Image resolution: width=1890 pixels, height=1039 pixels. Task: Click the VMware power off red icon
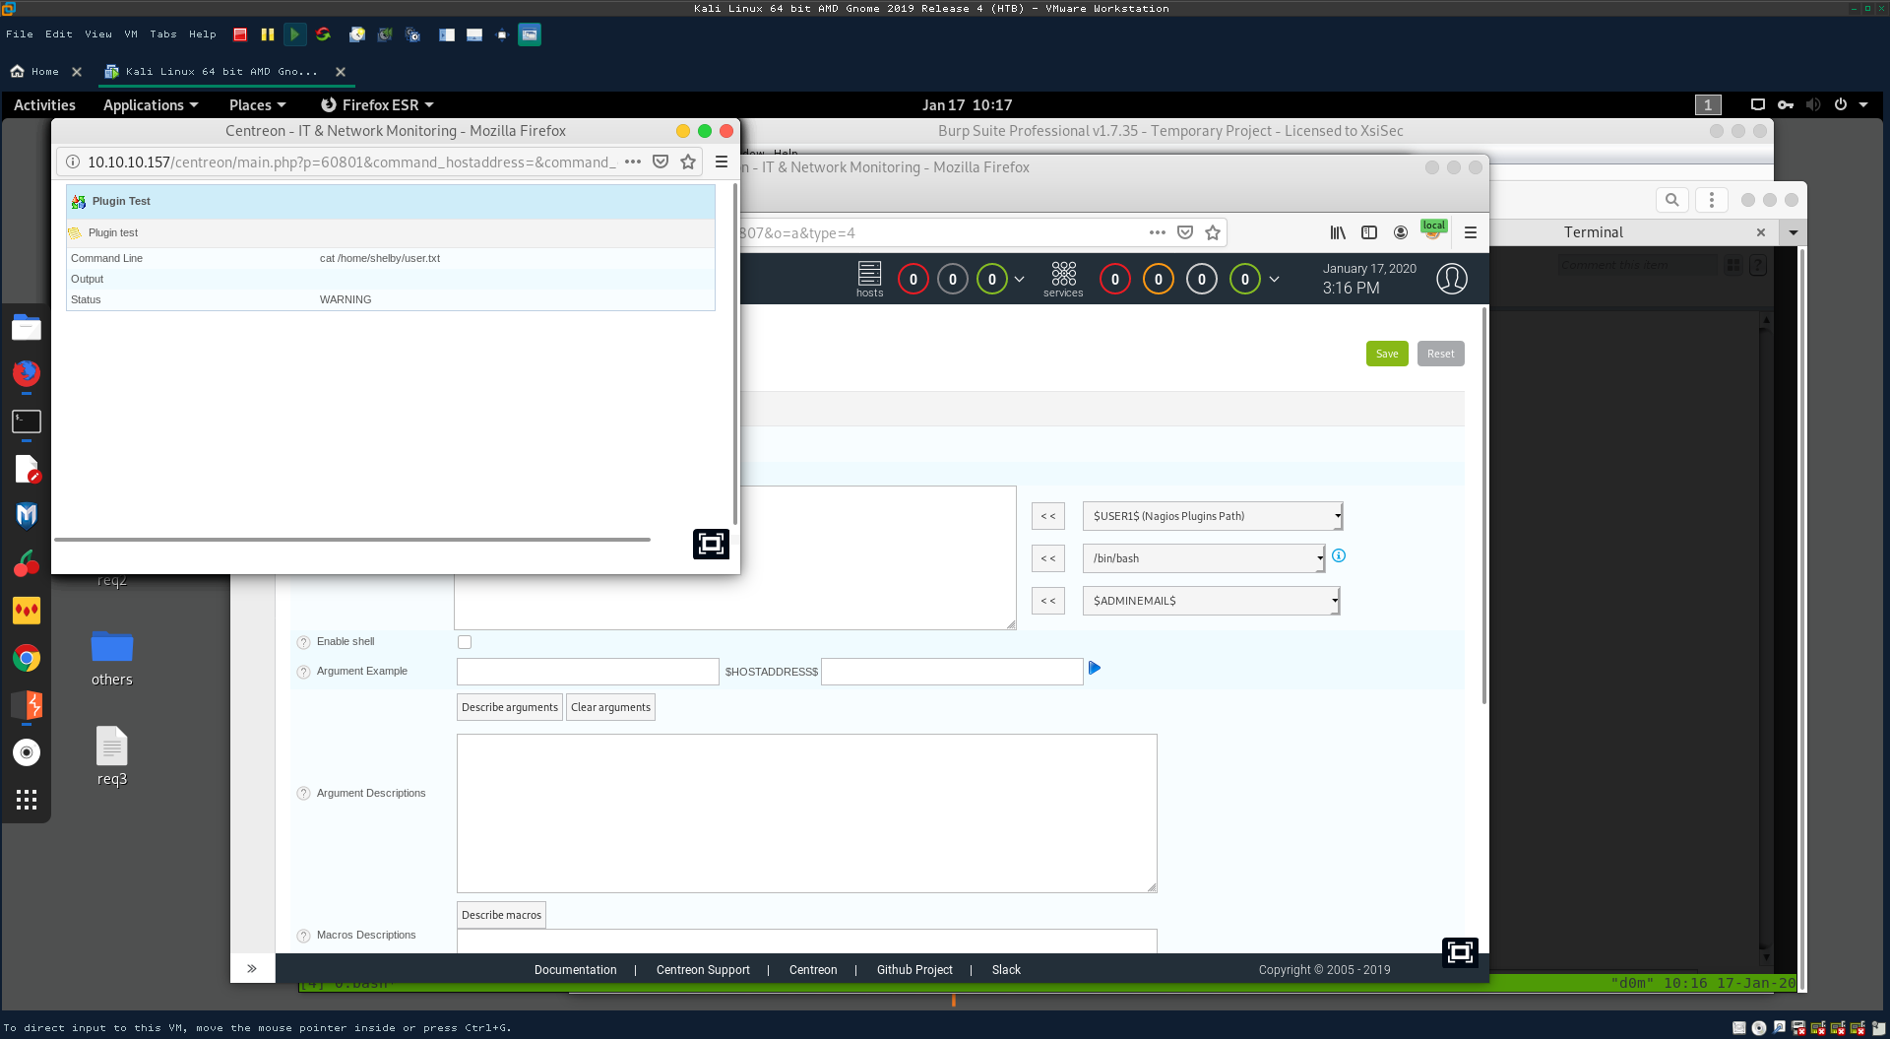coord(240,34)
